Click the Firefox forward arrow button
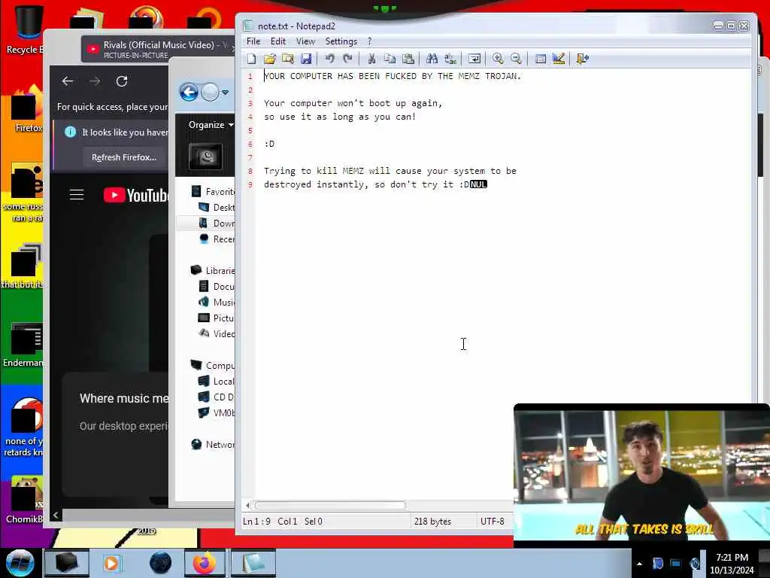770x578 pixels. 95,81
